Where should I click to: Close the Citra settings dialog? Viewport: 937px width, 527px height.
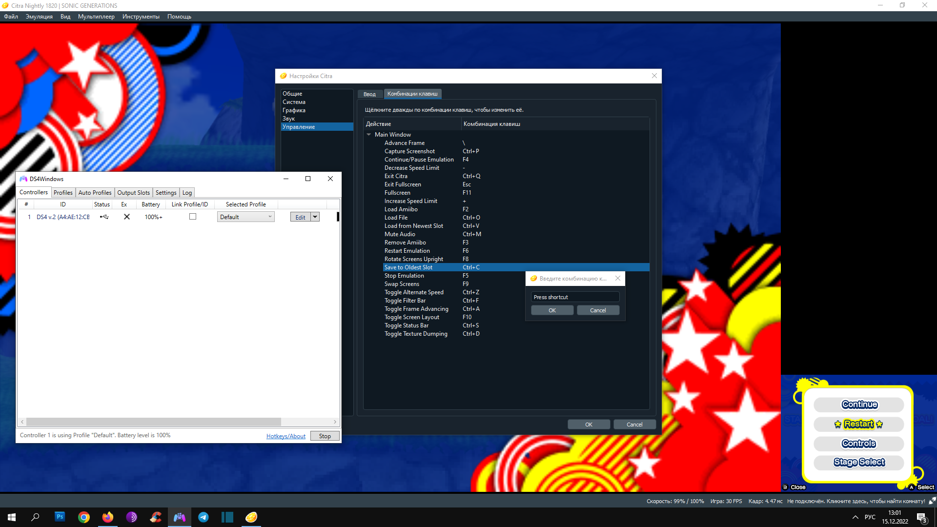point(654,76)
